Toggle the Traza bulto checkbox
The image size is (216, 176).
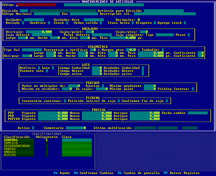click(x=133, y=23)
